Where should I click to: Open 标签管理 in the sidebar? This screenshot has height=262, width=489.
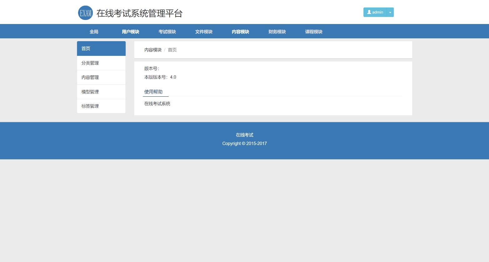[101, 106]
